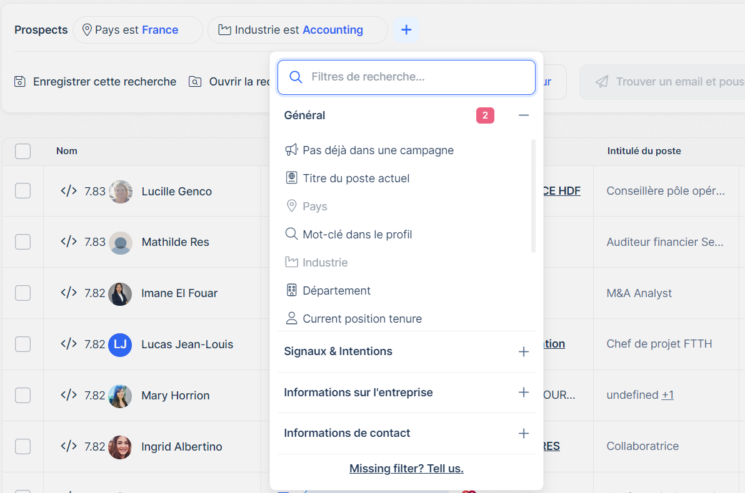The image size is (745, 493).
Task: Click the building icon beside Département
Action: pyautogui.click(x=291, y=290)
